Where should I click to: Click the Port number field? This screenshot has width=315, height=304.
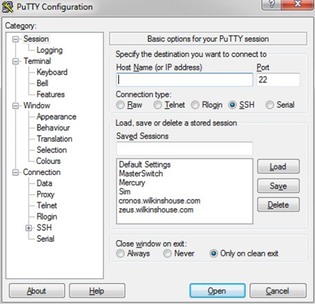point(278,80)
